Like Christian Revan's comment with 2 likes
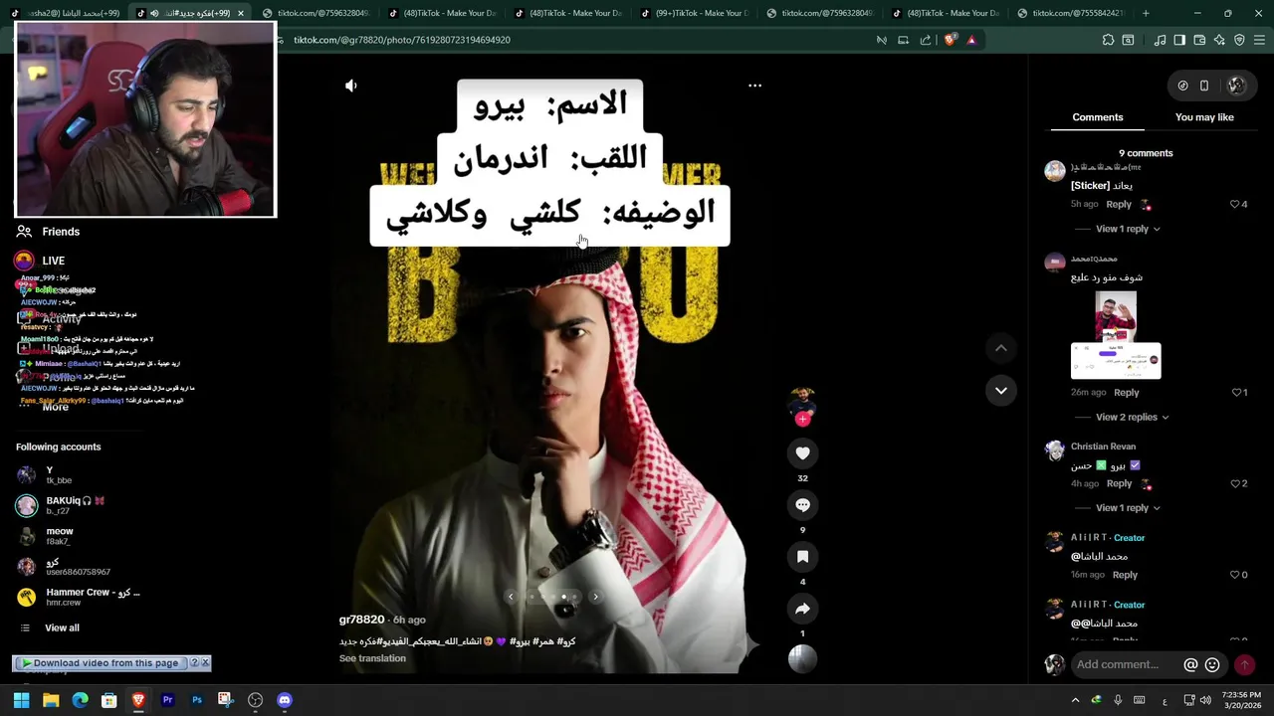This screenshot has width=1274, height=716. [x=1235, y=483]
